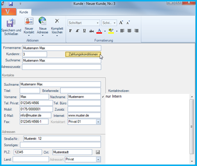The height and width of the screenshot is (166, 197).
Task: Click the Adresszusatz input field
Action: coord(62,67)
